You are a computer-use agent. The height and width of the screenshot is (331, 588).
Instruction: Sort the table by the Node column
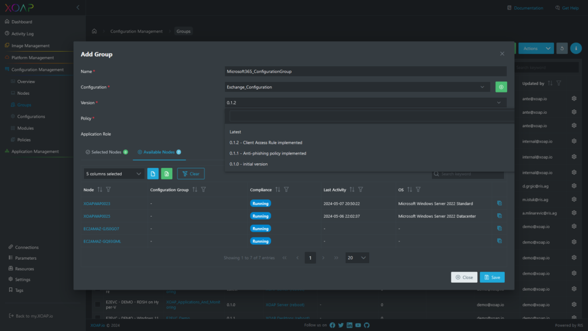pos(100,190)
